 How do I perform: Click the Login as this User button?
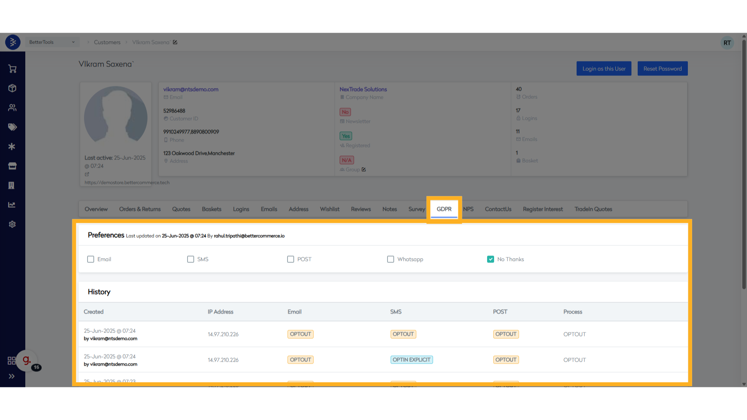click(604, 69)
